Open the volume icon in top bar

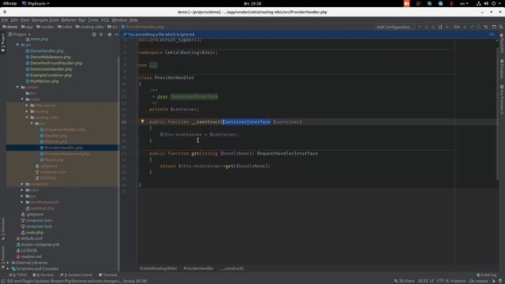coord(486,3)
